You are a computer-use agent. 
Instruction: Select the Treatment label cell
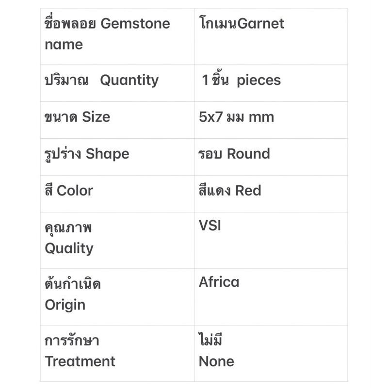coord(117,354)
